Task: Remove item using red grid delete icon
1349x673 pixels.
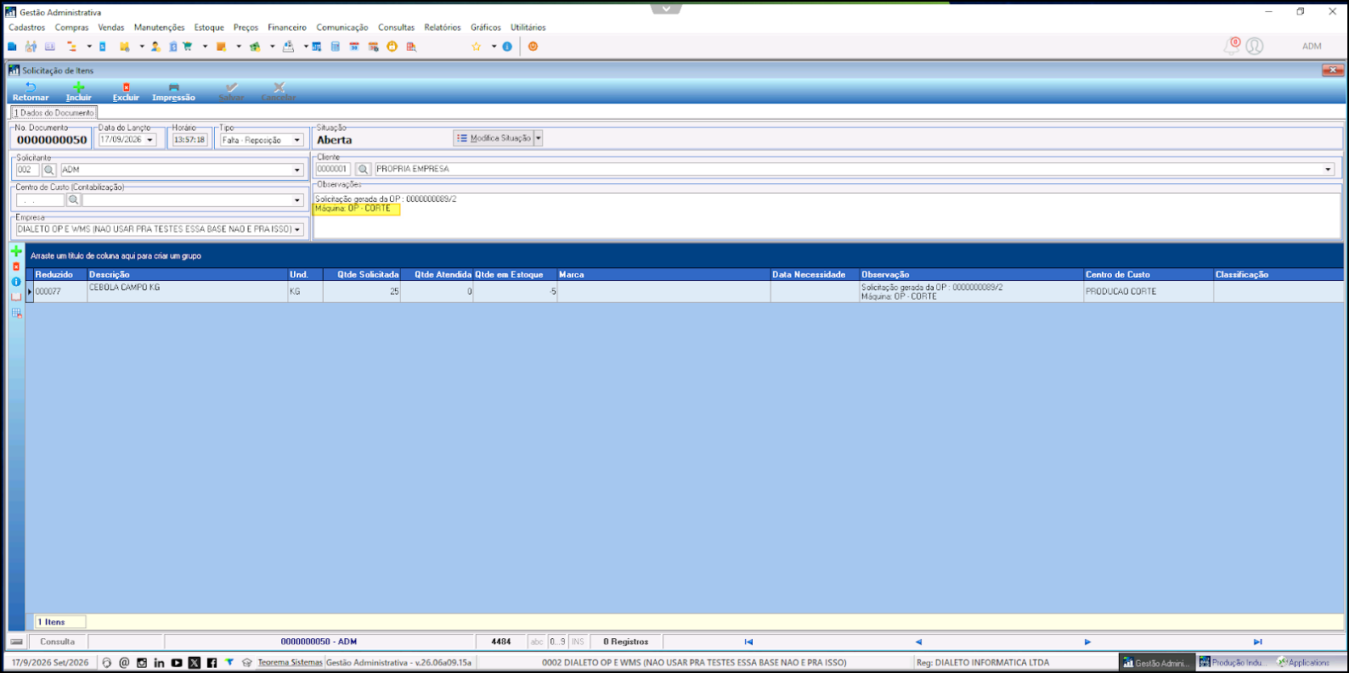Action: click(x=16, y=266)
